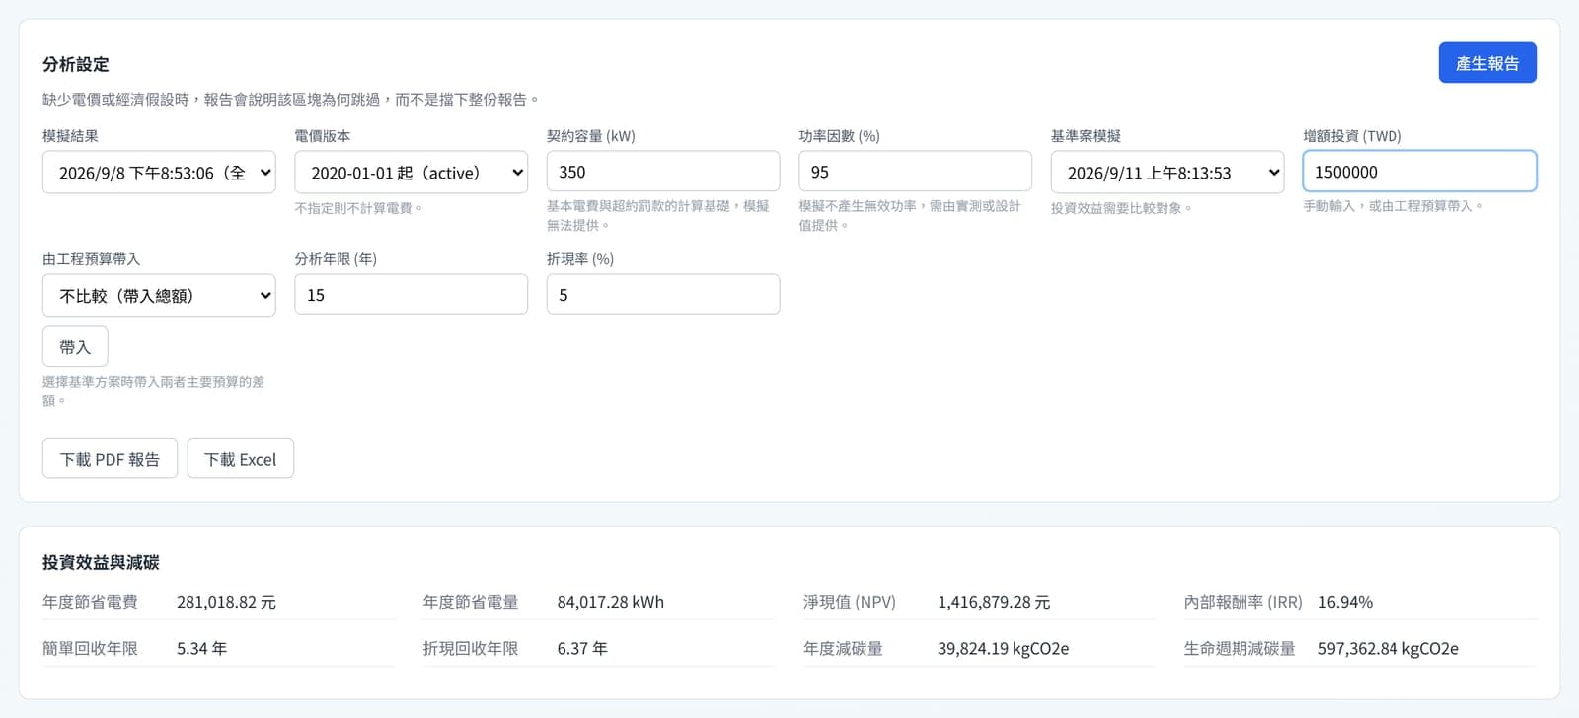Click the NPV value 1,416,879.28 元
The height and width of the screenshot is (718, 1579).
tap(994, 602)
